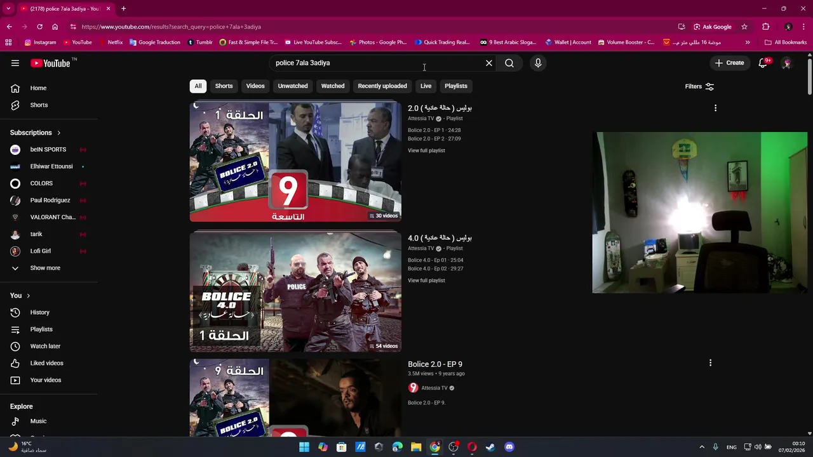Viewport: 813px width, 457px height.
Task: Select the Shorts filter chip
Action: (224, 86)
